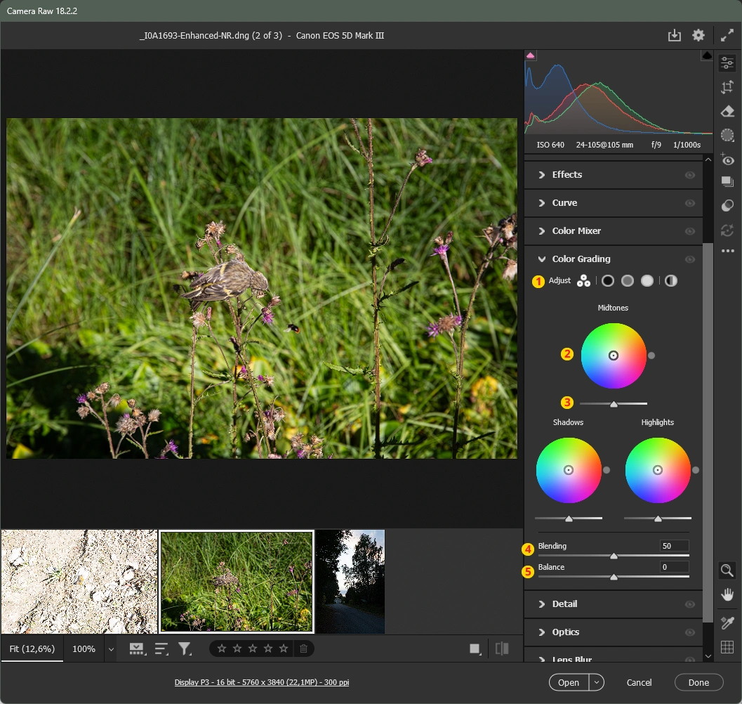The image size is (742, 704).
Task: Activate the Hand tool
Action: pyautogui.click(x=727, y=595)
